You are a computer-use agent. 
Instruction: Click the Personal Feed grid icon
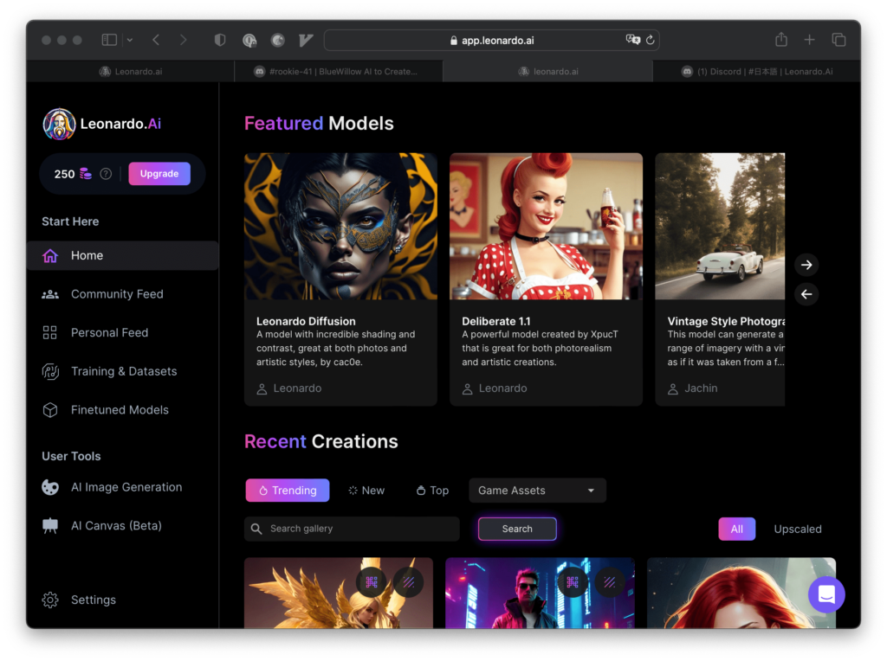(49, 333)
